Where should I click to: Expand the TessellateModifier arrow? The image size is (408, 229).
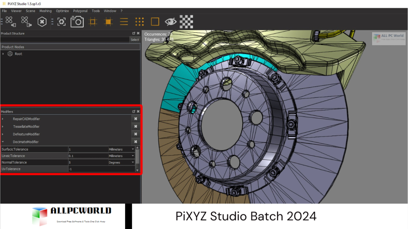click(3, 126)
